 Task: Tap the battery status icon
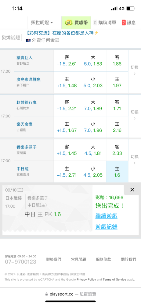pos(131,9)
